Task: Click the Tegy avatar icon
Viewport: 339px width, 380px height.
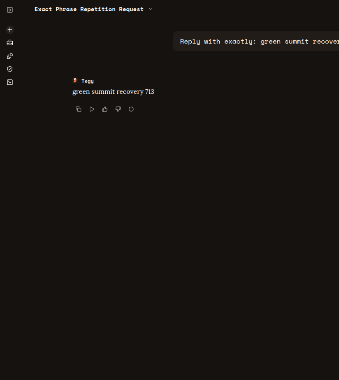Action: point(75,81)
